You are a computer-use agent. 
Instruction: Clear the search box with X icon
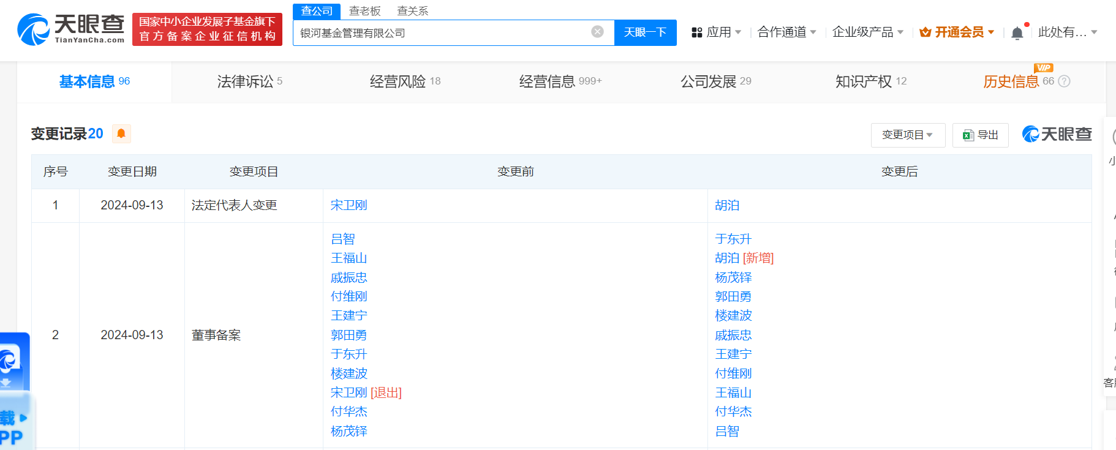click(597, 32)
